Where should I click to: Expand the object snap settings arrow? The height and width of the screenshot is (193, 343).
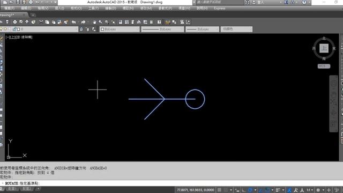pos(272,190)
